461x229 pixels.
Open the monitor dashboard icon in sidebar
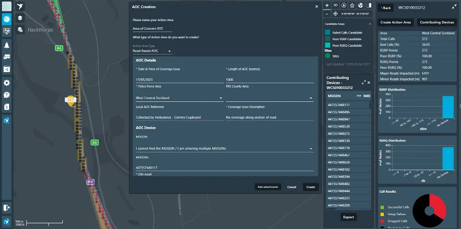[x=6, y=31]
